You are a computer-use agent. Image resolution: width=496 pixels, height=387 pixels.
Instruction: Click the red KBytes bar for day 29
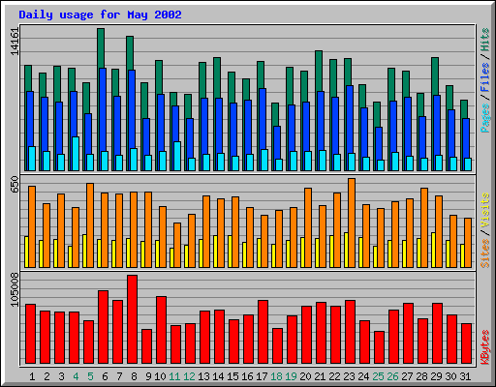pos(437,334)
